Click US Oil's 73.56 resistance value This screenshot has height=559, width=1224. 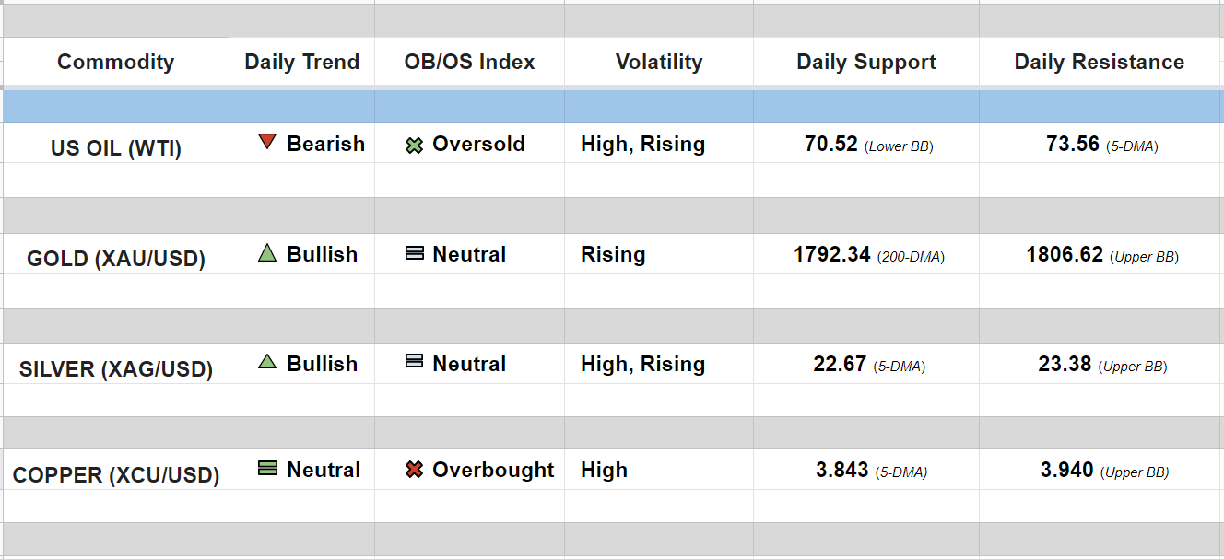pyautogui.click(x=1073, y=144)
